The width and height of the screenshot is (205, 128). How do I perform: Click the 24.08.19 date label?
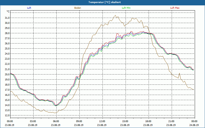click(194, 125)
